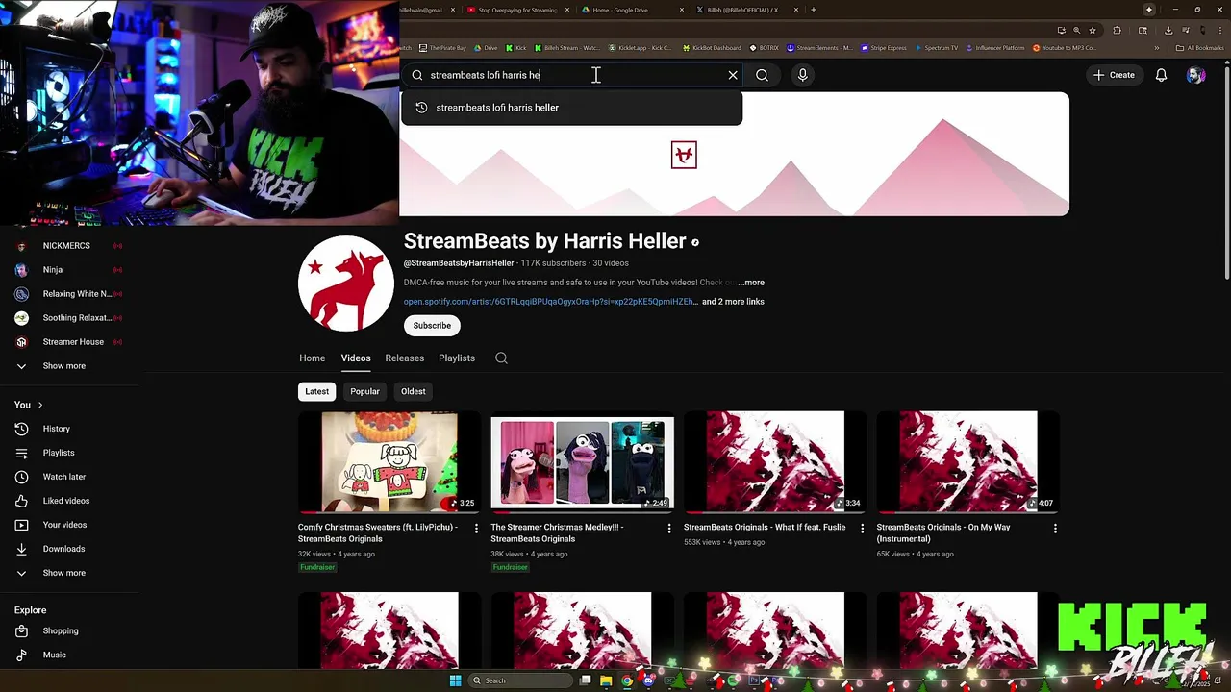1231x692 pixels.
Task: Open File Explorer from the taskbar
Action: 606,680
